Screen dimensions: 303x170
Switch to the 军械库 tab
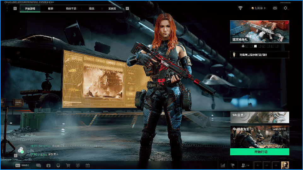[112, 8]
